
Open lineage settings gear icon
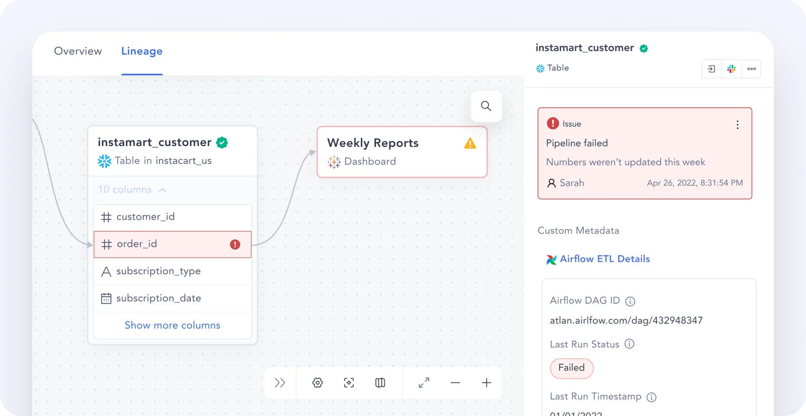click(x=317, y=383)
